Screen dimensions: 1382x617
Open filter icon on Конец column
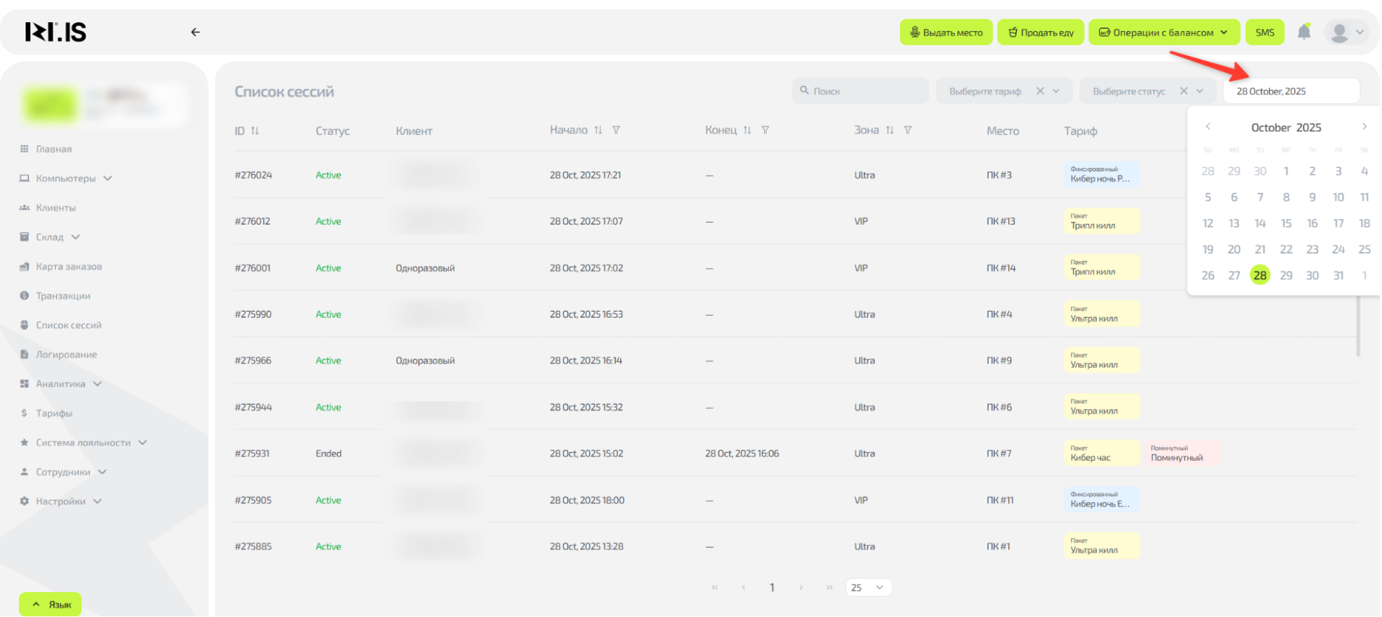[x=765, y=130]
